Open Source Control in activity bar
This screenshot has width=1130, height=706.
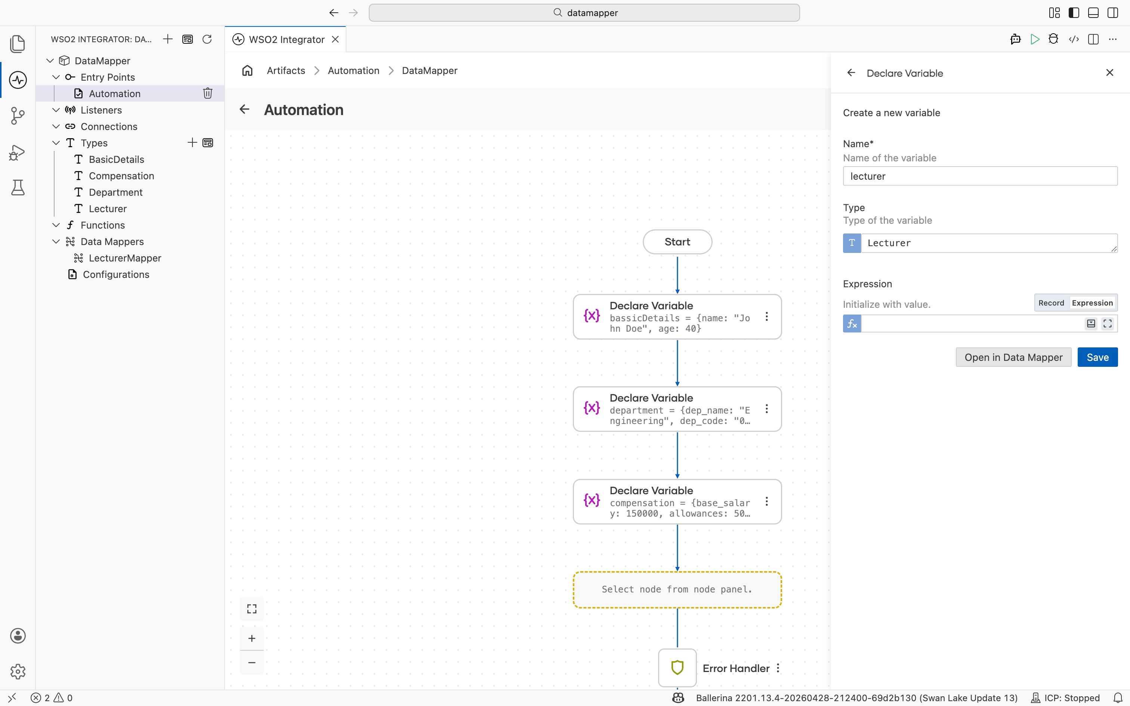click(18, 116)
